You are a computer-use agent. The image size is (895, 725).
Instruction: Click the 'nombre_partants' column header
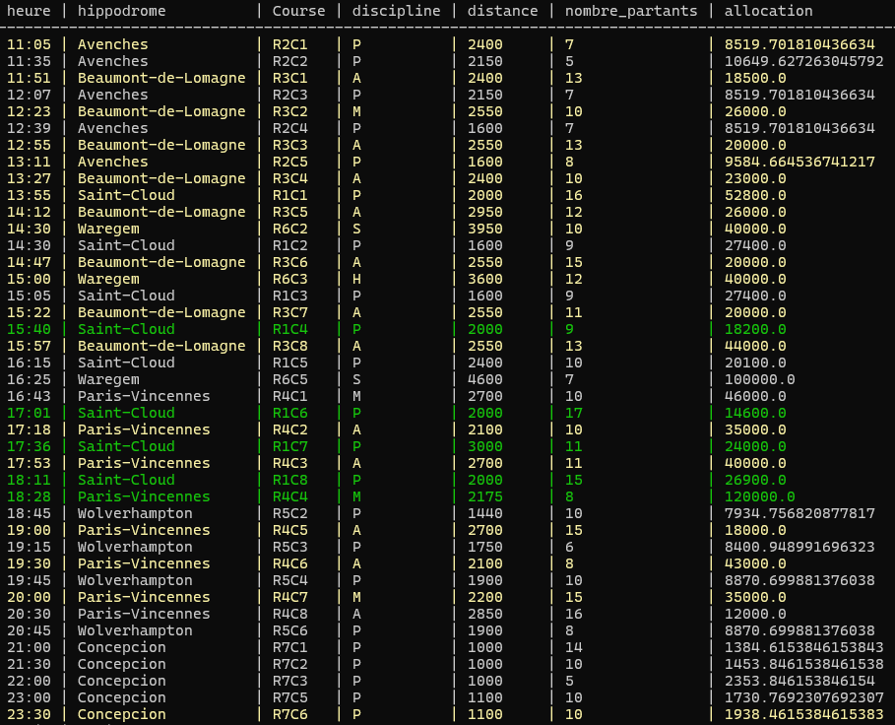631,11
